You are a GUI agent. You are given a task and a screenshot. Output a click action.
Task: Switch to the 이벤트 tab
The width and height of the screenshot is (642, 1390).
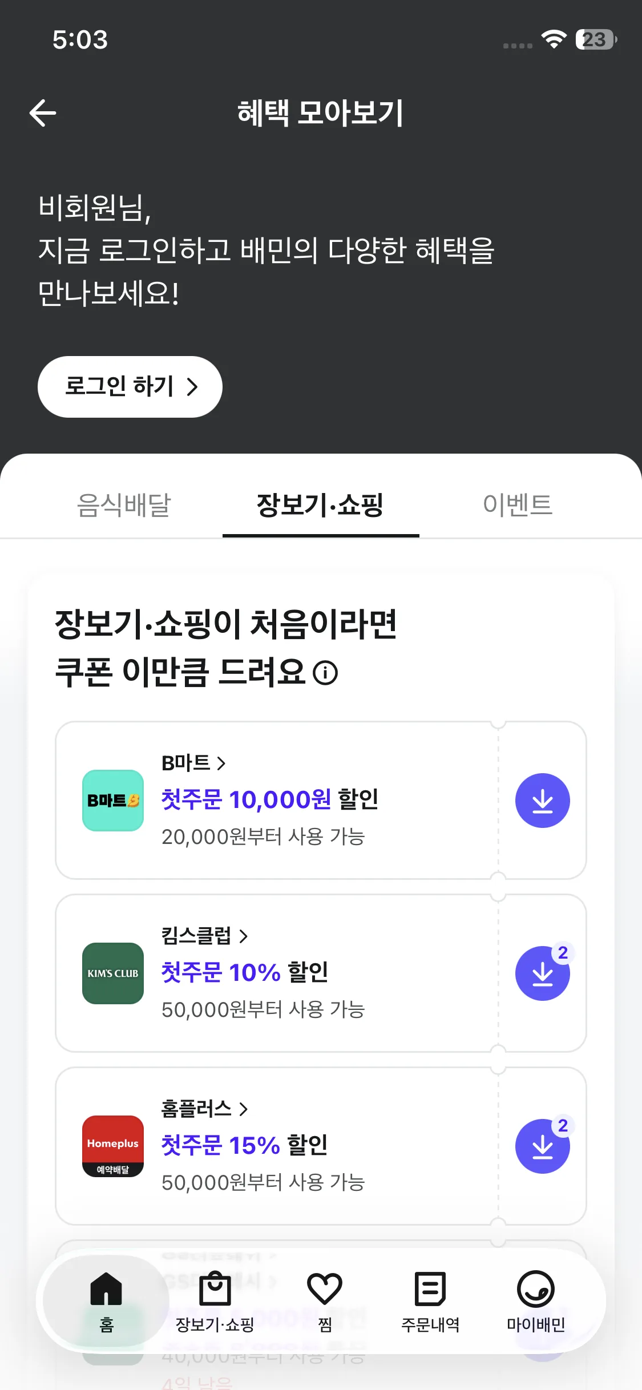coord(518,505)
